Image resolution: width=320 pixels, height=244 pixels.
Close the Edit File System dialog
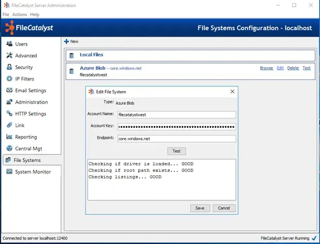[232, 92]
